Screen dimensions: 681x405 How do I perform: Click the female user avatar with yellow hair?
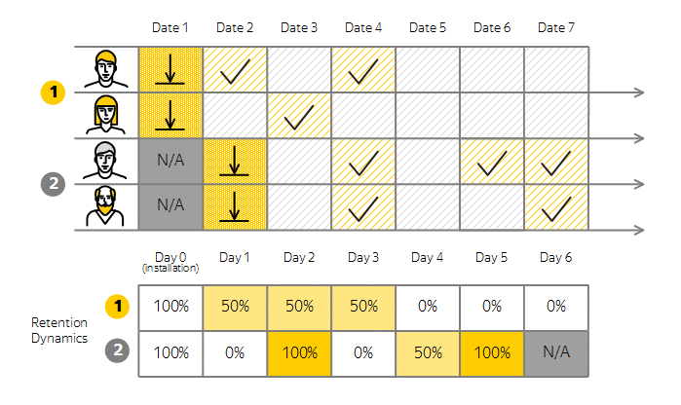(x=106, y=115)
